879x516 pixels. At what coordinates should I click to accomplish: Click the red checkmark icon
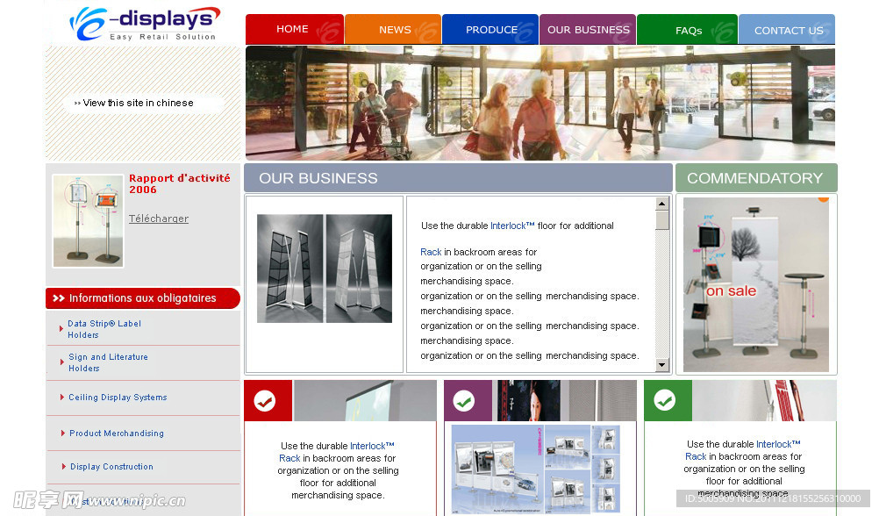pyautogui.click(x=265, y=400)
